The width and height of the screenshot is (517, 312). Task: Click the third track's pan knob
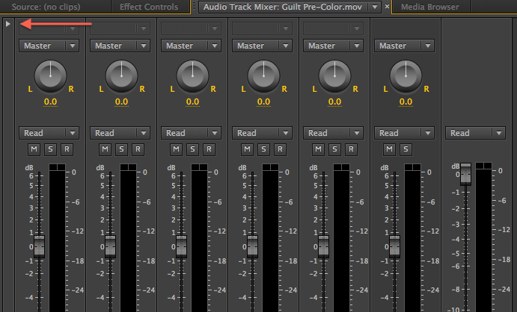click(192, 75)
